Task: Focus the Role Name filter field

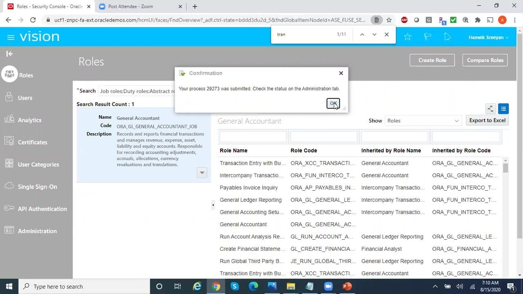Action: 253,136
